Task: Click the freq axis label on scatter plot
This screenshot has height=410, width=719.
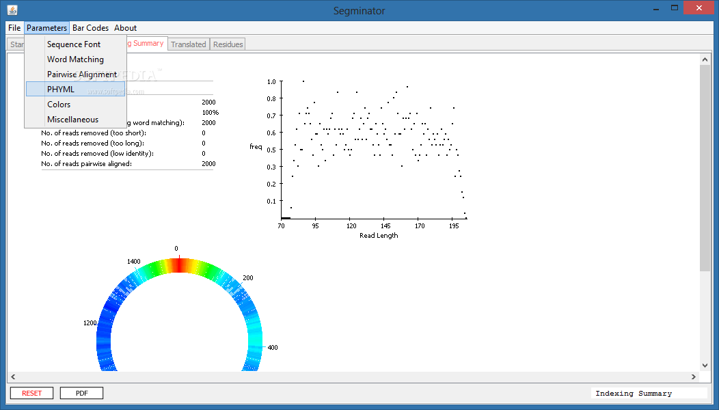Action: click(x=256, y=147)
